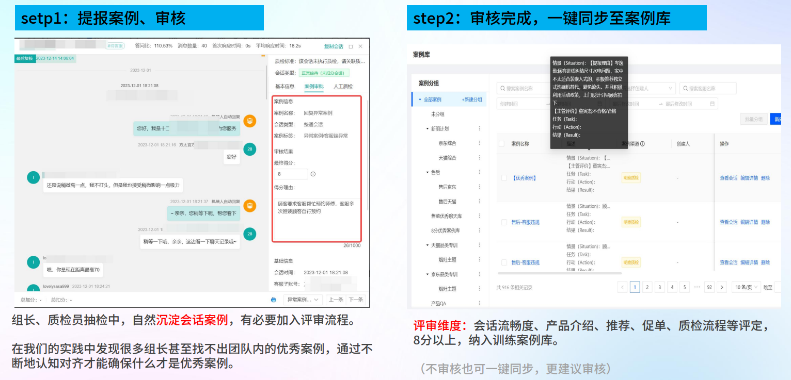
Task: Open the 【优秀案例】 case name link
Action: pyautogui.click(x=524, y=178)
